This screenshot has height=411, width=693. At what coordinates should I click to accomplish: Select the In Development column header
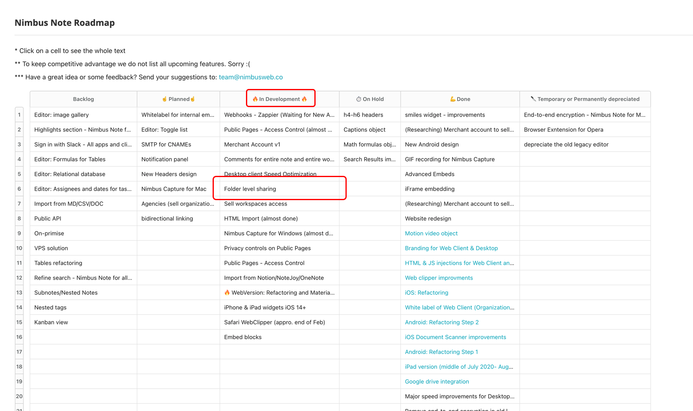(280, 99)
